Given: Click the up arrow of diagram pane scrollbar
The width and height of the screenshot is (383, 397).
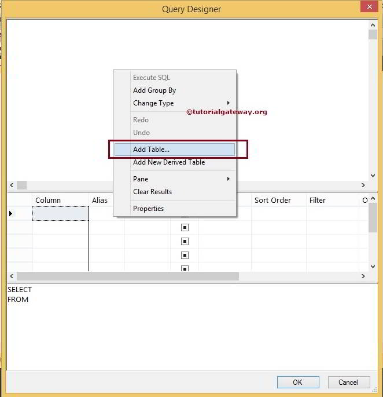Looking at the screenshot, I should click(373, 25).
